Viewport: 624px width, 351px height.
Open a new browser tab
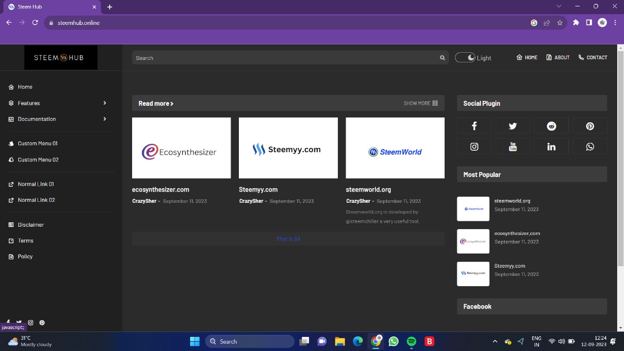(110, 7)
